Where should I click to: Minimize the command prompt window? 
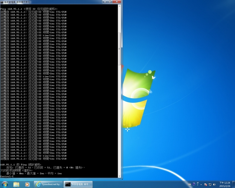(x=105, y=2)
